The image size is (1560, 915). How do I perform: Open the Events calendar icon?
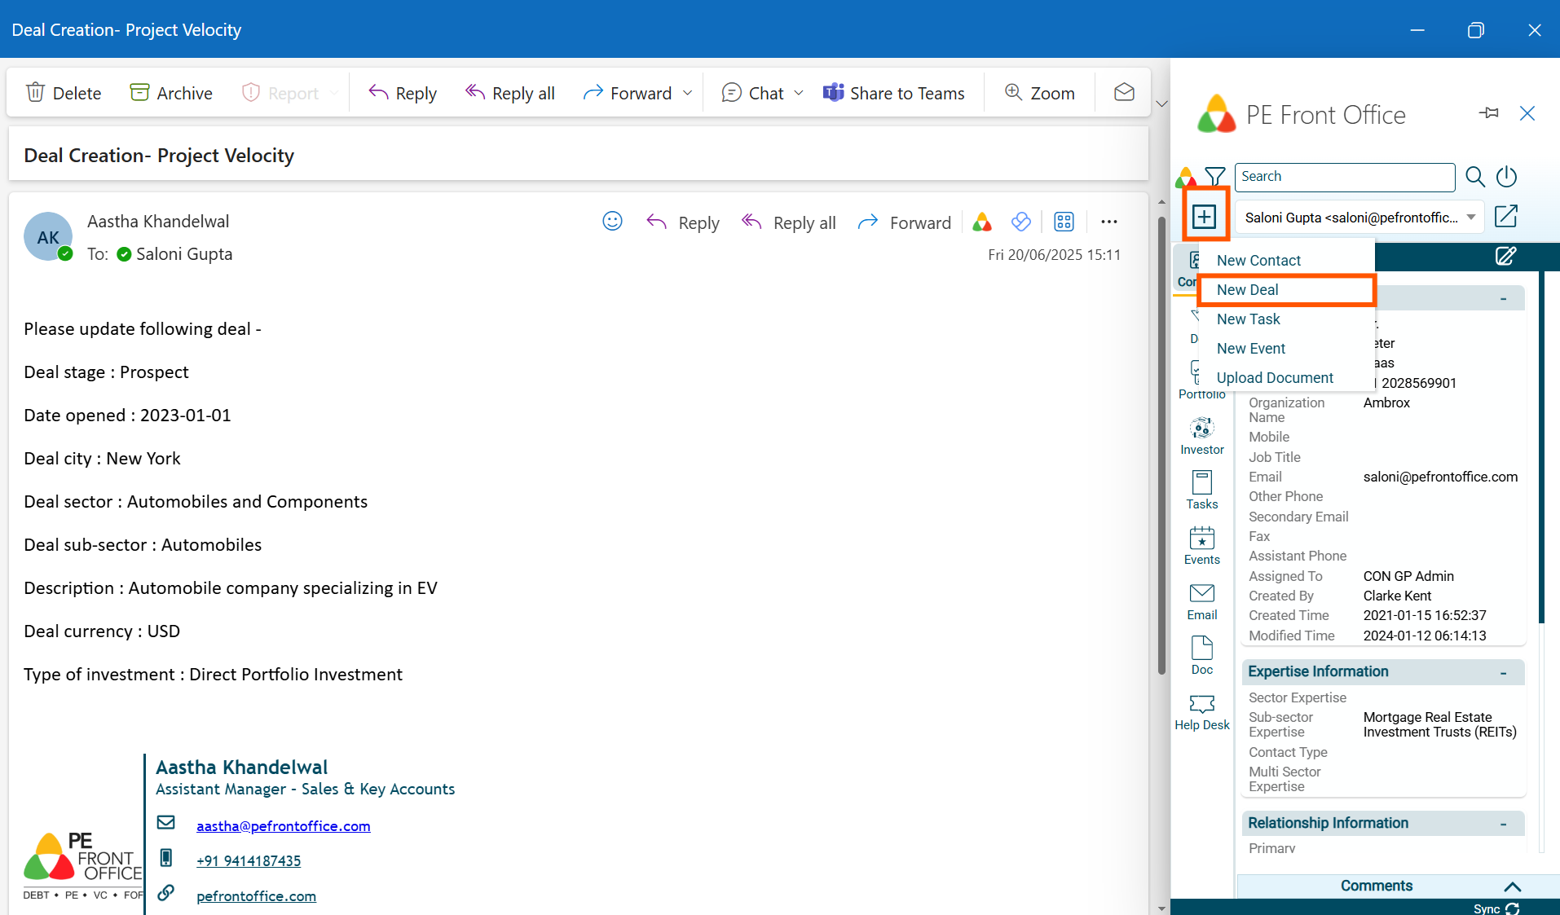pyautogui.click(x=1201, y=545)
